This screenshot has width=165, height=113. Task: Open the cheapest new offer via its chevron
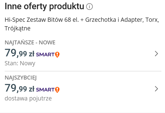[x=156, y=54]
